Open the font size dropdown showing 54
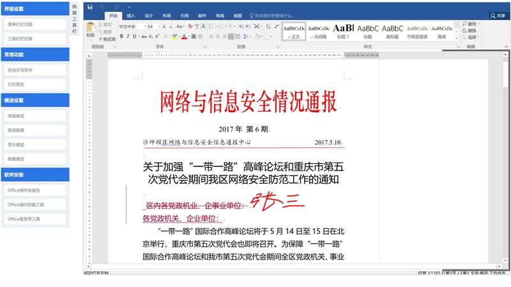This screenshot has width=511, height=287. click(x=153, y=27)
